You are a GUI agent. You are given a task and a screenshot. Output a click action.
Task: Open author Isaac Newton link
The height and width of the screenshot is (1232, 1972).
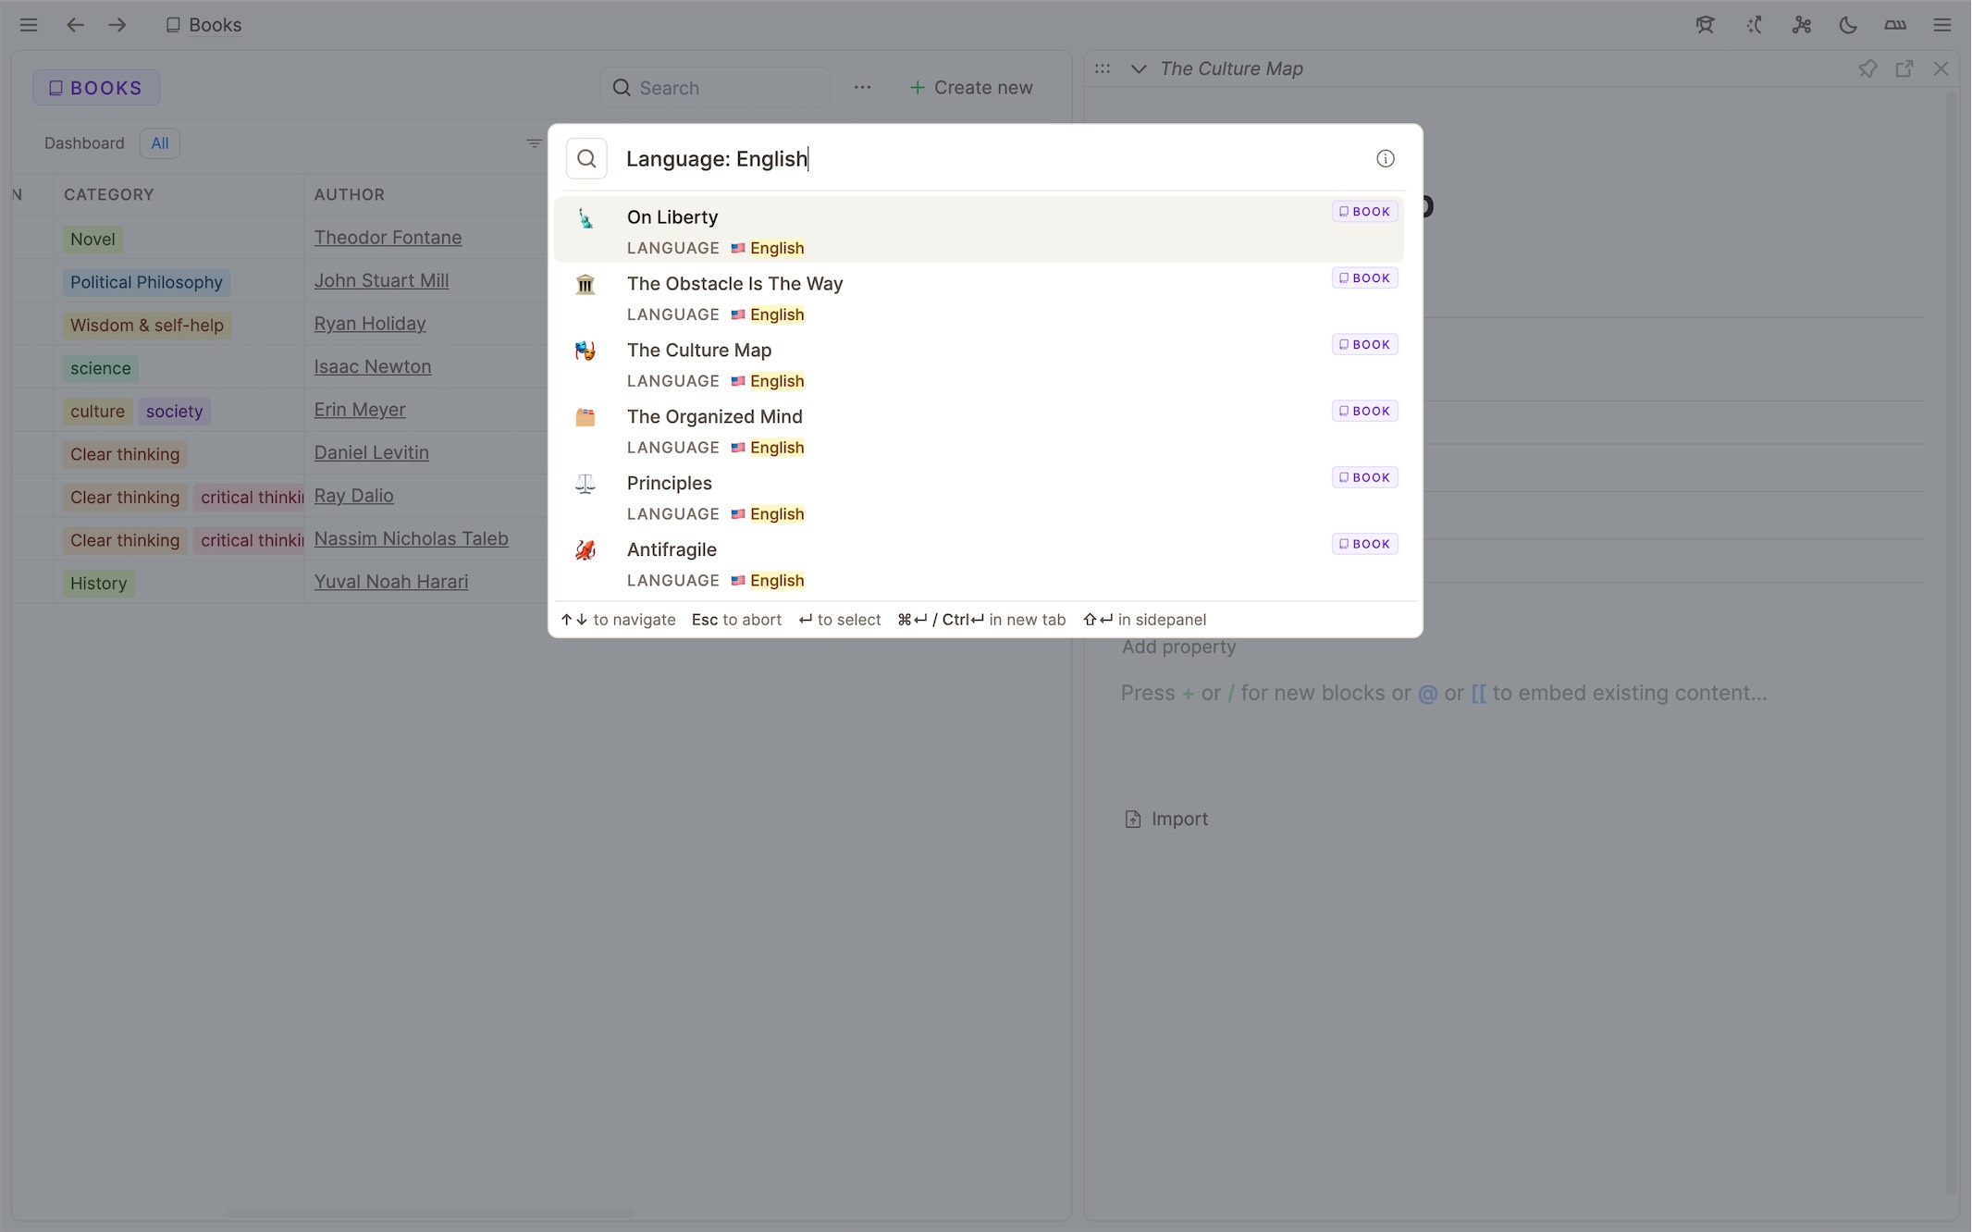coord(373,366)
